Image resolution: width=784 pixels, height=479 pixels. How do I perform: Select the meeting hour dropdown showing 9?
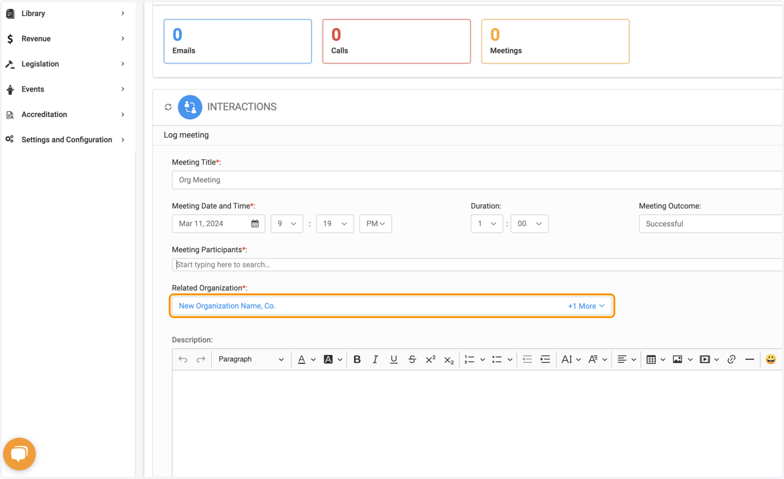click(287, 223)
